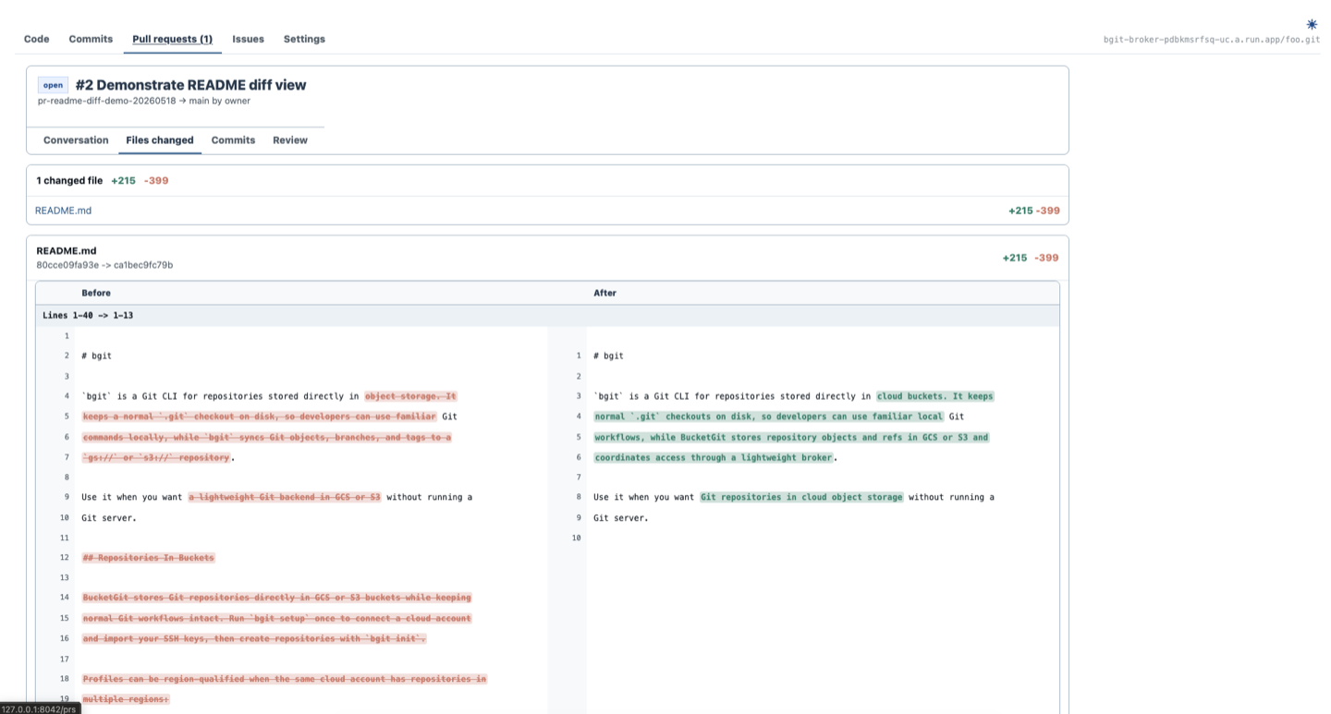This screenshot has height=714, width=1331.
Task: Go to the Settings tab
Action: pos(304,39)
